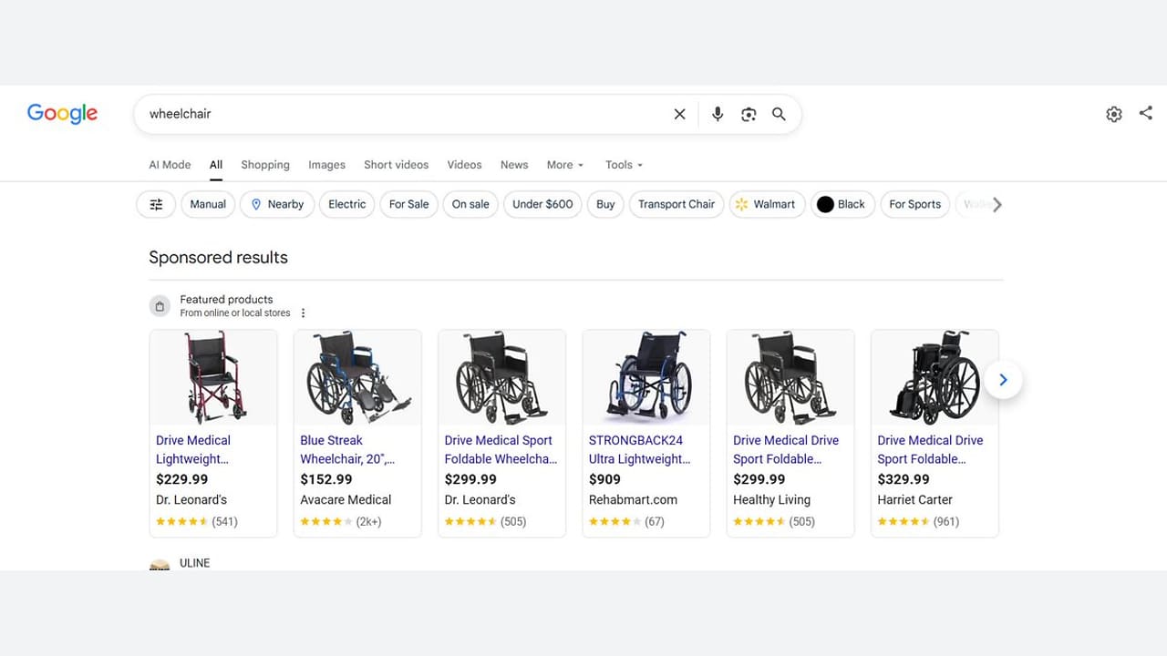Screen dimensions: 1167x656
Task: Apply the Electric filter chip
Action: (x=347, y=204)
